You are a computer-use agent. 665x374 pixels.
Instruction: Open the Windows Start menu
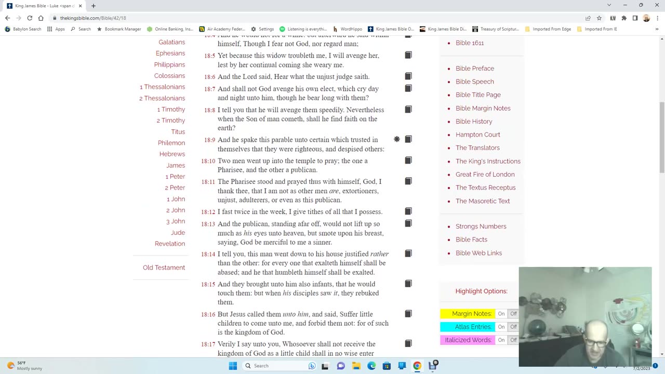click(233, 366)
